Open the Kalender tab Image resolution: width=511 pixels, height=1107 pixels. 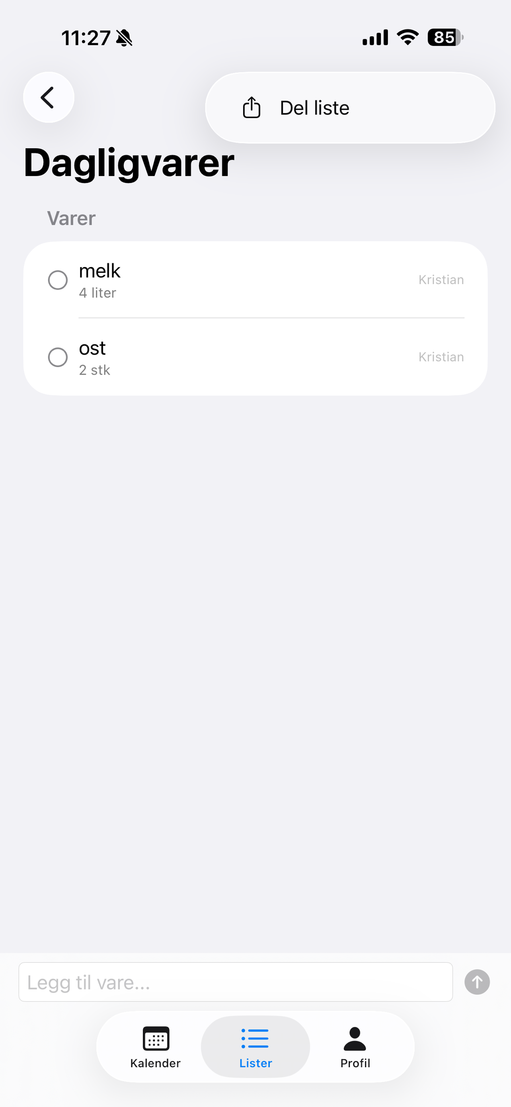coord(155,1047)
